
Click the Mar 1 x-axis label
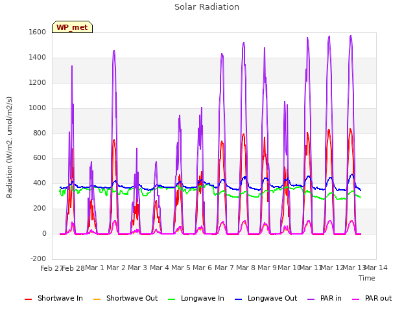(95, 268)
